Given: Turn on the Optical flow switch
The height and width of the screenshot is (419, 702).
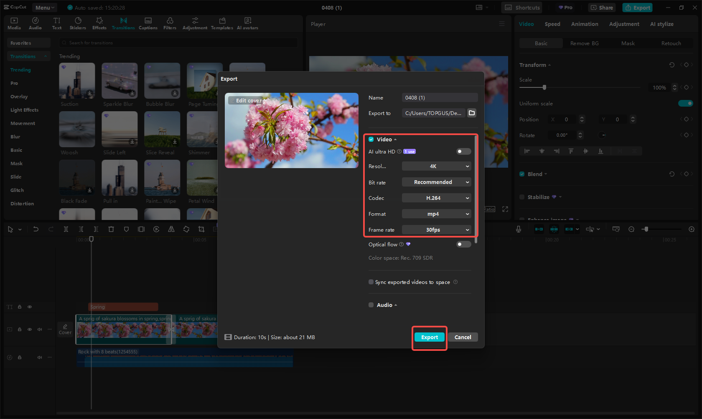Looking at the screenshot, I should point(463,244).
